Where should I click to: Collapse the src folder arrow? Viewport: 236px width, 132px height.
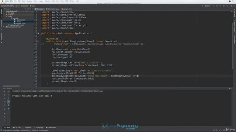(7, 16)
